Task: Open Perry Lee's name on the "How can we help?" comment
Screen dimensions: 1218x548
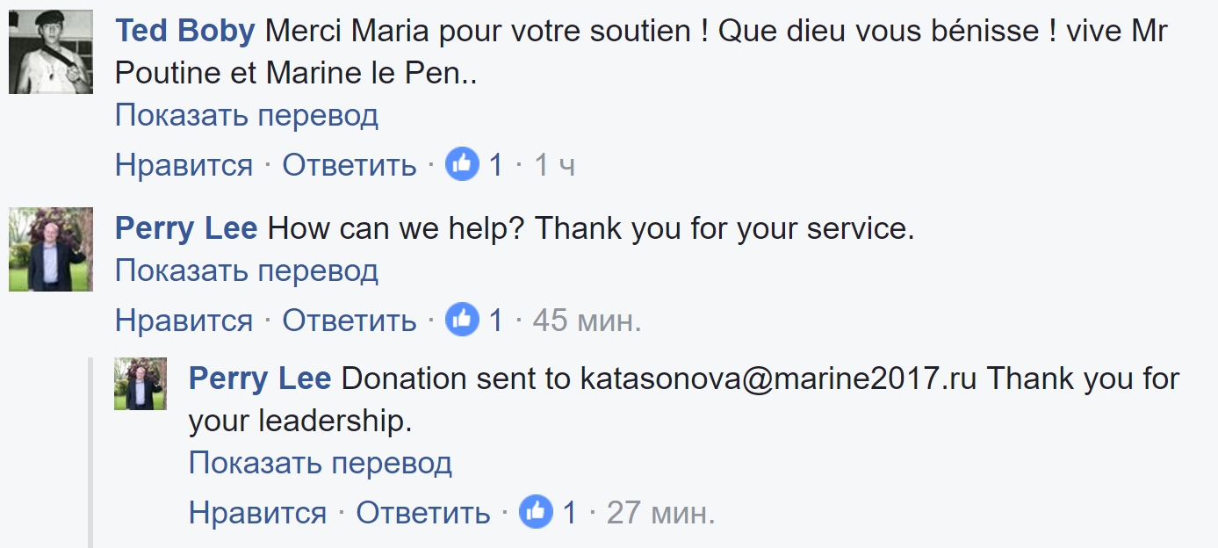Action: pyautogui.click(x=186, y=228)
